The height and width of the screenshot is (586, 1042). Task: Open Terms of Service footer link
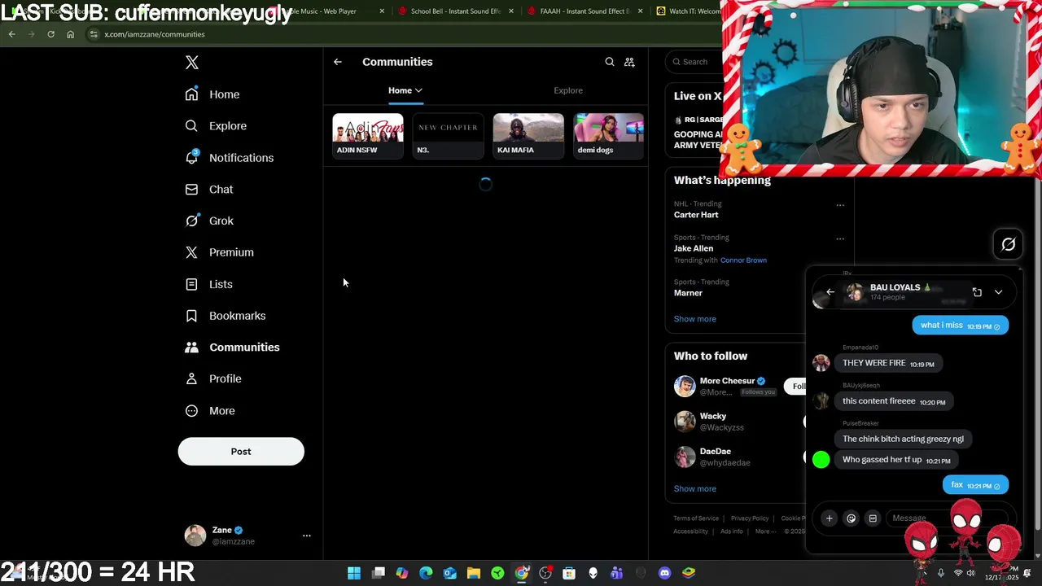click(x=696, y=518)
